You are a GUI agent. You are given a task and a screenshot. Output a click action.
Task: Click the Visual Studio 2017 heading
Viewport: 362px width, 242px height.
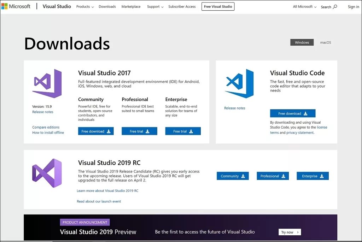[104, 73]
